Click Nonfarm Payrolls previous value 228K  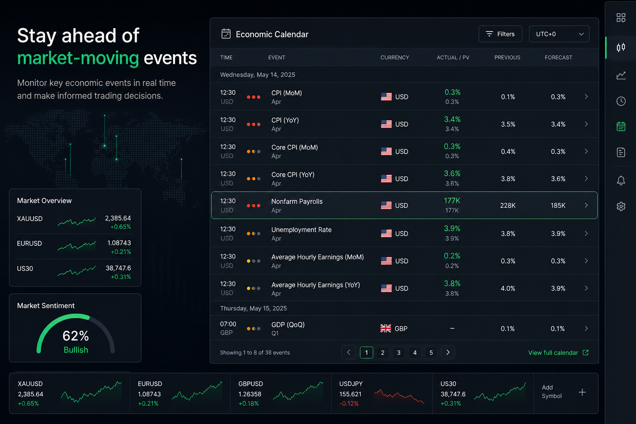pos(508,205)
